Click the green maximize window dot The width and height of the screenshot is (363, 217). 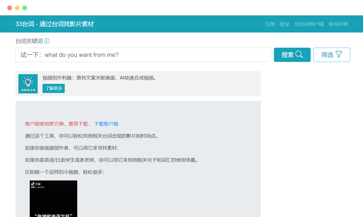point(25,8)
